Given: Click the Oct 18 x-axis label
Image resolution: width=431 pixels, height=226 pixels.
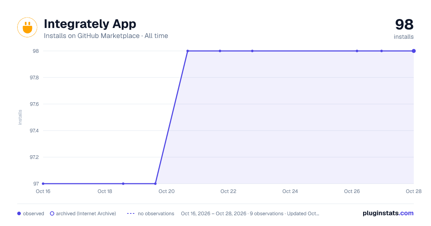Looking at the screenshot, I should click(105, 191).
